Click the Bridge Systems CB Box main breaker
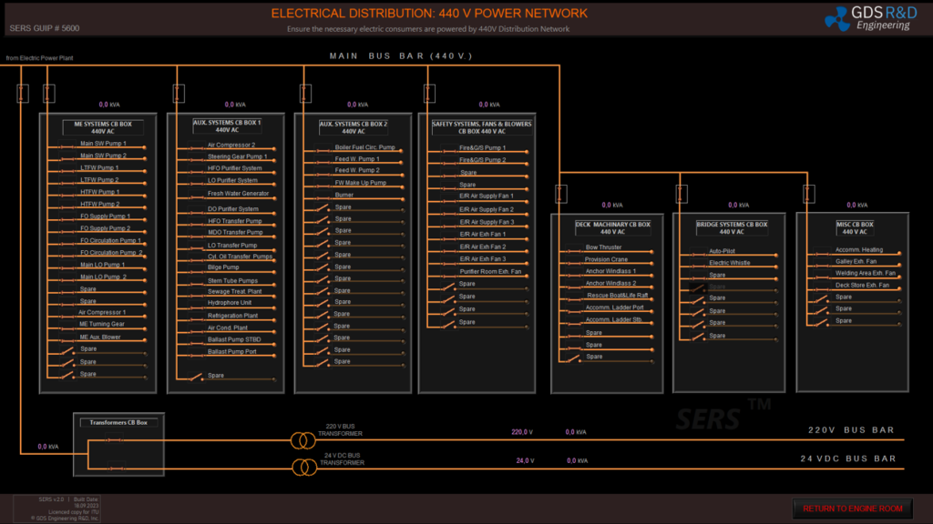 click(681, 193)
